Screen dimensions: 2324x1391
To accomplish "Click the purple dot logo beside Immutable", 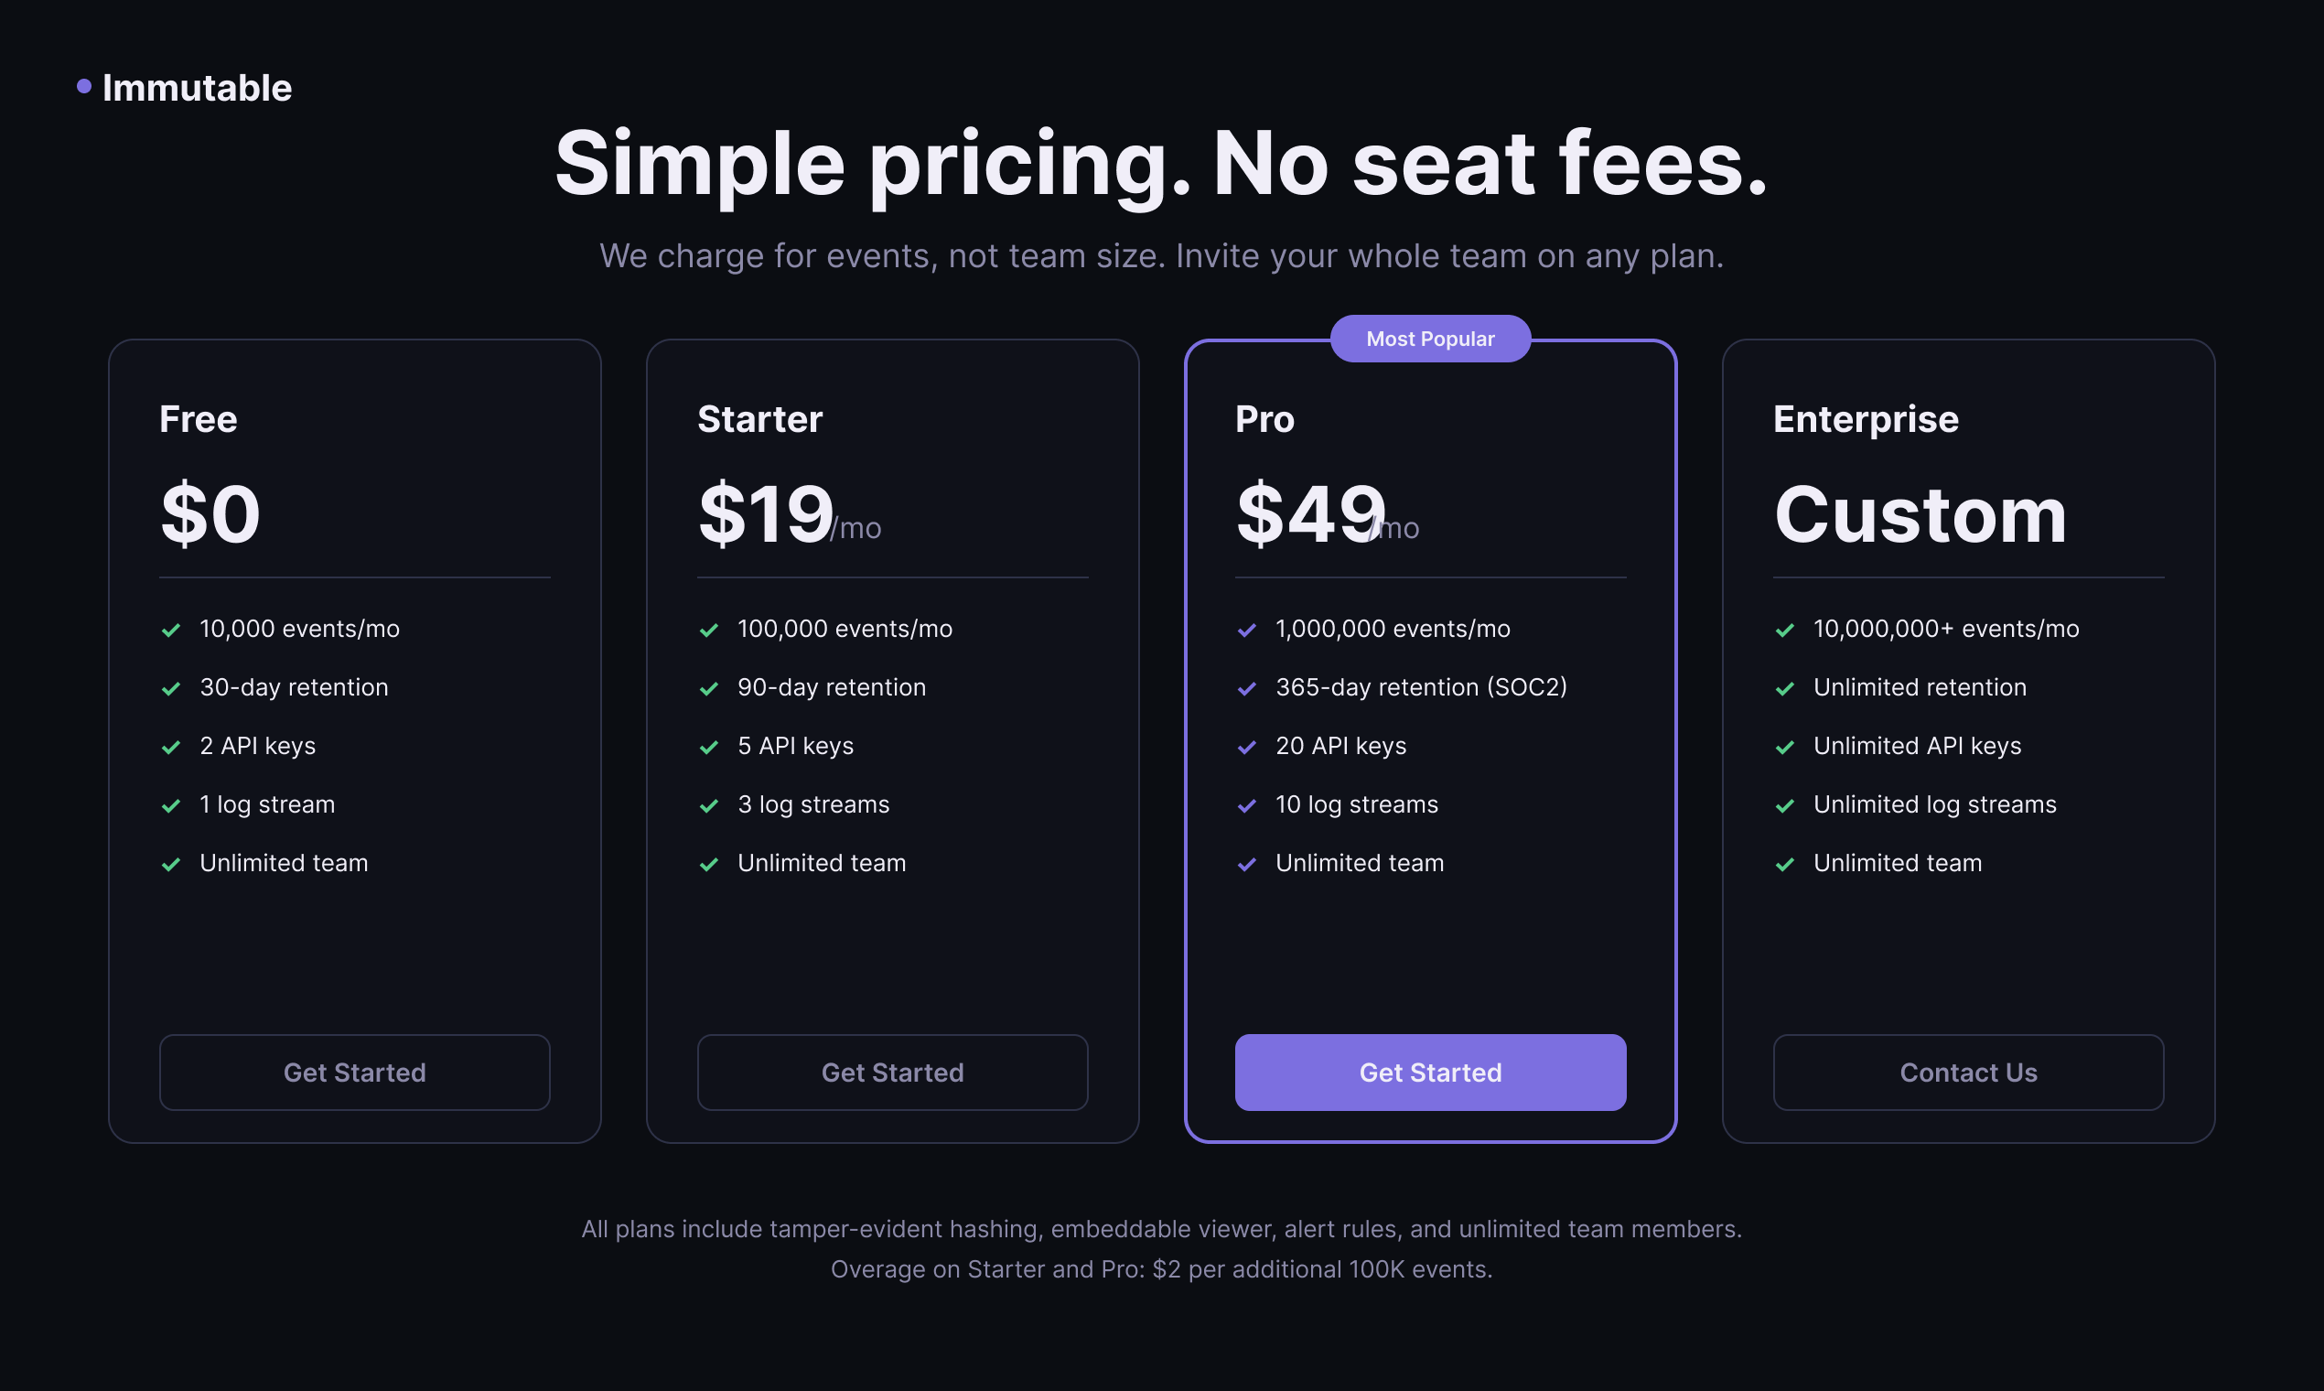I will tap(83, 86).
